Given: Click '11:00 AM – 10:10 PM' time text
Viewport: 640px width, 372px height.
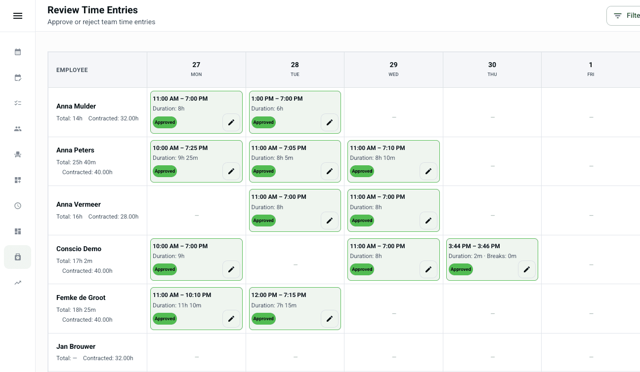Looking at the screenshot, I should 182,295.
